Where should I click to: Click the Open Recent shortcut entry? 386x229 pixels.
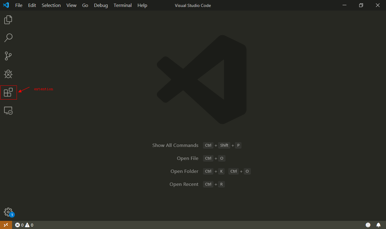point(184,184)
